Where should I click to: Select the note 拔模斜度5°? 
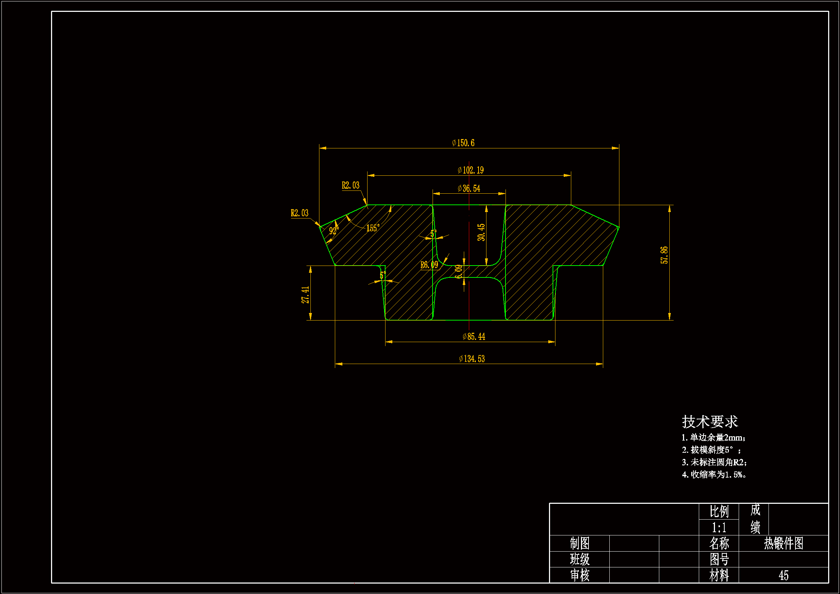tap(711, 450)
